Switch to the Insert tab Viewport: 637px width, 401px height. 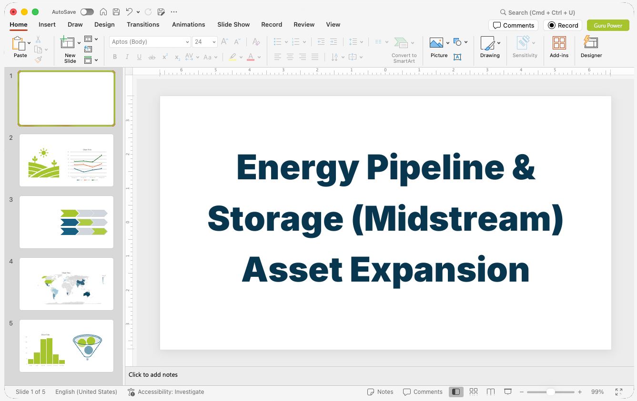click(47, 25)
